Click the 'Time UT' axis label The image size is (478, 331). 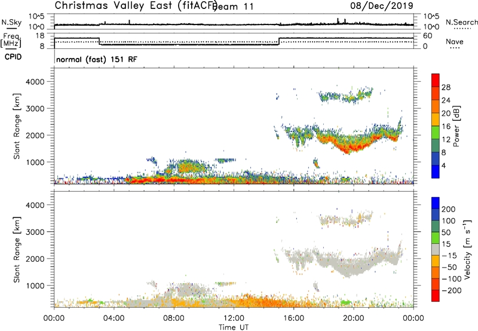[x=234, y=327]
